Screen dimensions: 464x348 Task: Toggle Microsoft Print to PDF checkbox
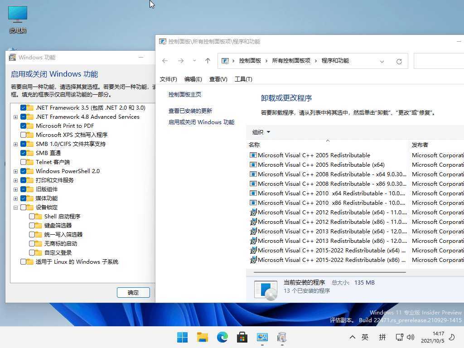tap(24, 126)
